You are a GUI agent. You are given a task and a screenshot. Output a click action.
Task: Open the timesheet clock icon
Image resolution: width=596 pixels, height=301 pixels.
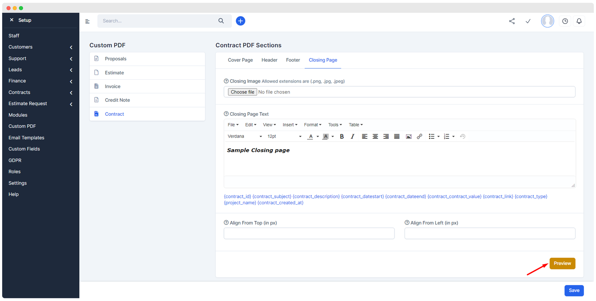(565, 21)
